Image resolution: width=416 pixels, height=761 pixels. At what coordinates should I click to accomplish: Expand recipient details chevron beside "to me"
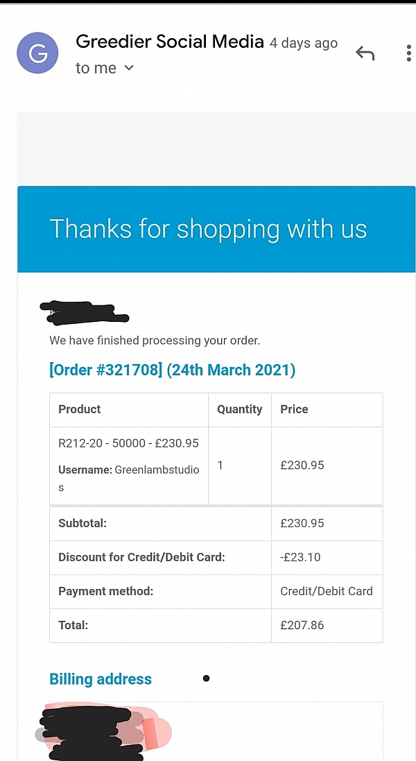coord(129,68)
